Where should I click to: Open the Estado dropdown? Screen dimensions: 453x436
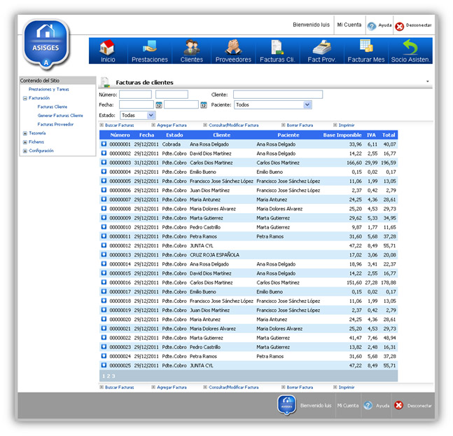click(137, 115)
